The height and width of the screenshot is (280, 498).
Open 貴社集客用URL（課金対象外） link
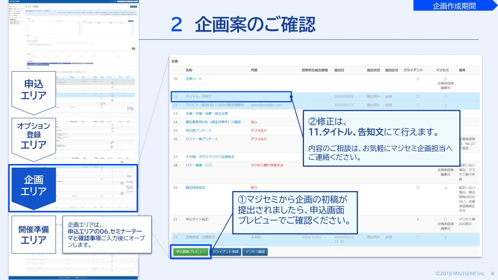tap(213, 122)
